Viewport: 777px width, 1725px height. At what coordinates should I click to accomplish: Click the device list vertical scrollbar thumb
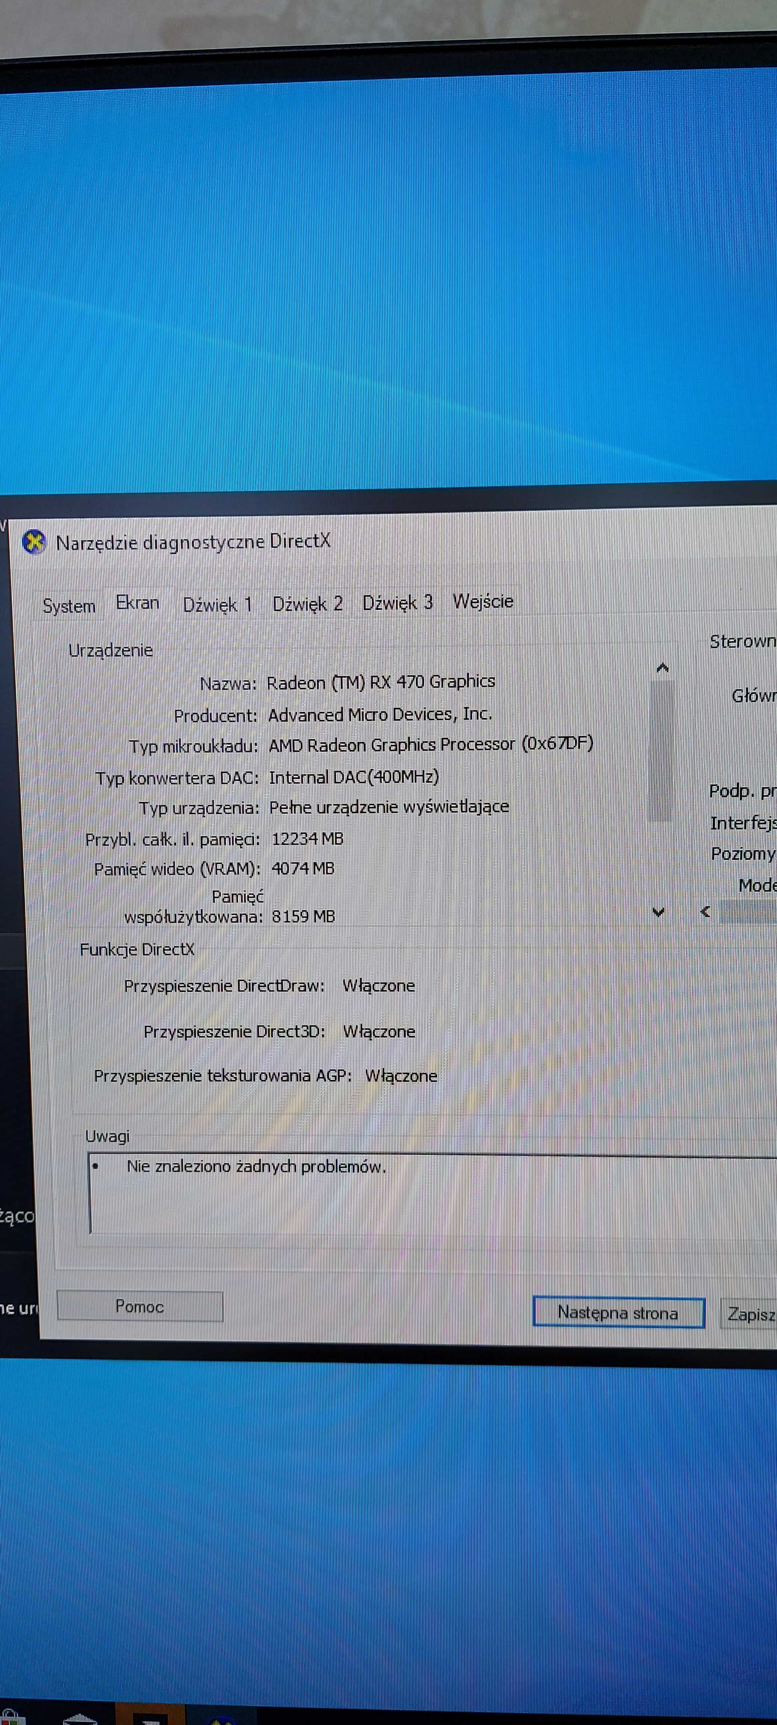click(x=661, y=751)
